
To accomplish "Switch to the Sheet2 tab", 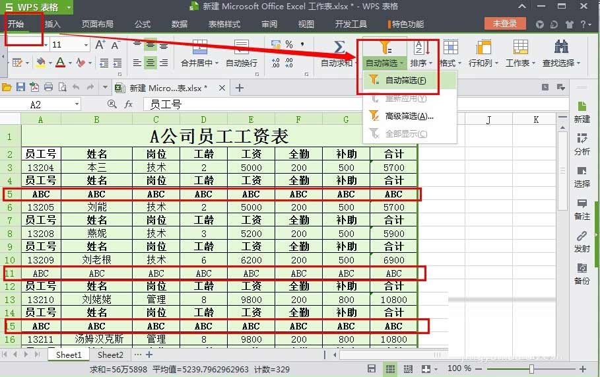I will pos(110,355).
